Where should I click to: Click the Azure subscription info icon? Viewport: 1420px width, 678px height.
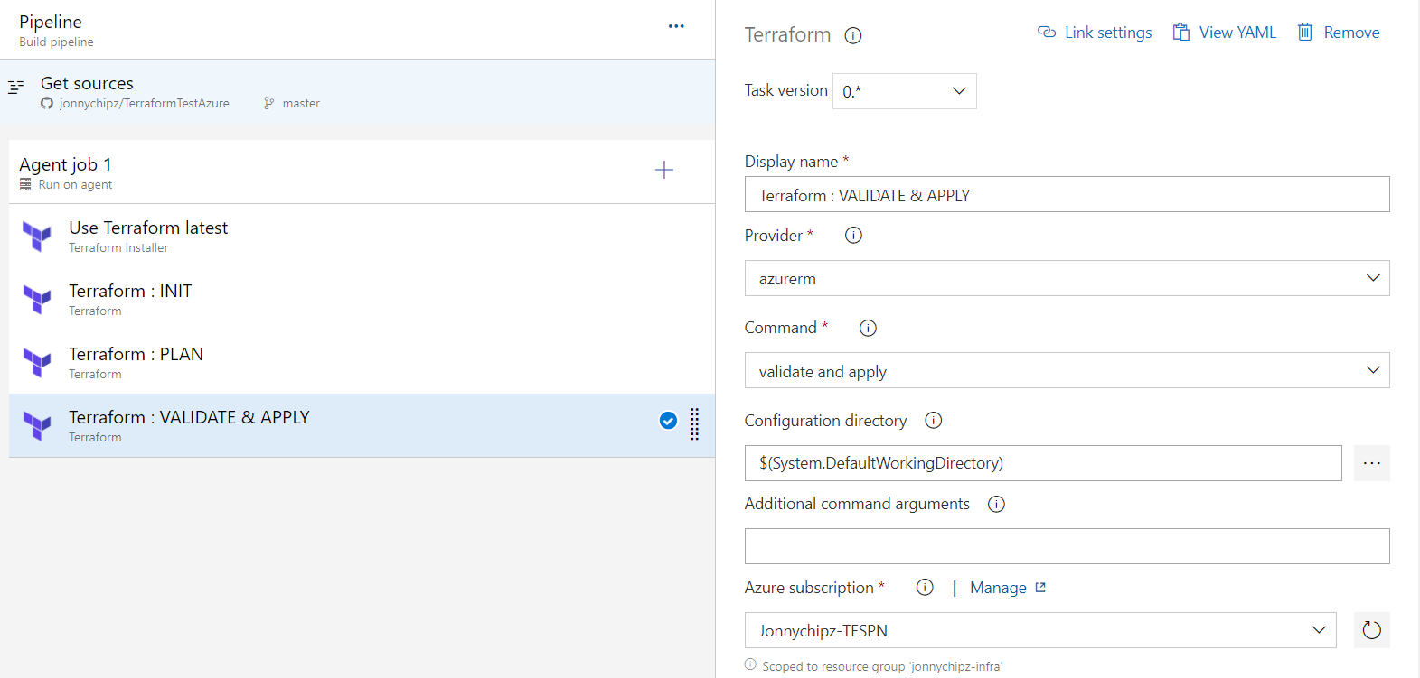click(925, 588)
